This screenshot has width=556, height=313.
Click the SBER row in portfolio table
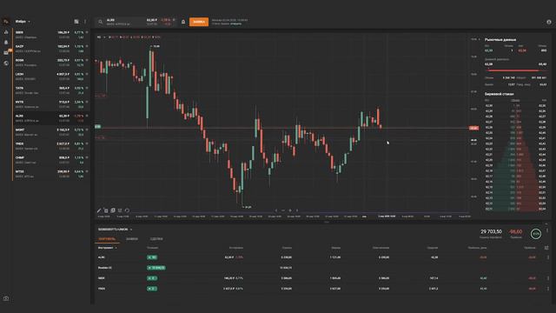tap(322, 278)
